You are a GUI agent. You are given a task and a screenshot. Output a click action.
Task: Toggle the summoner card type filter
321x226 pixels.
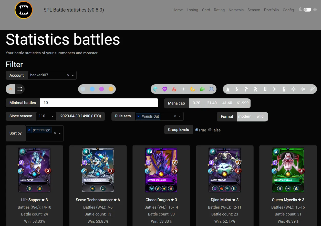(x=11, y=89)
